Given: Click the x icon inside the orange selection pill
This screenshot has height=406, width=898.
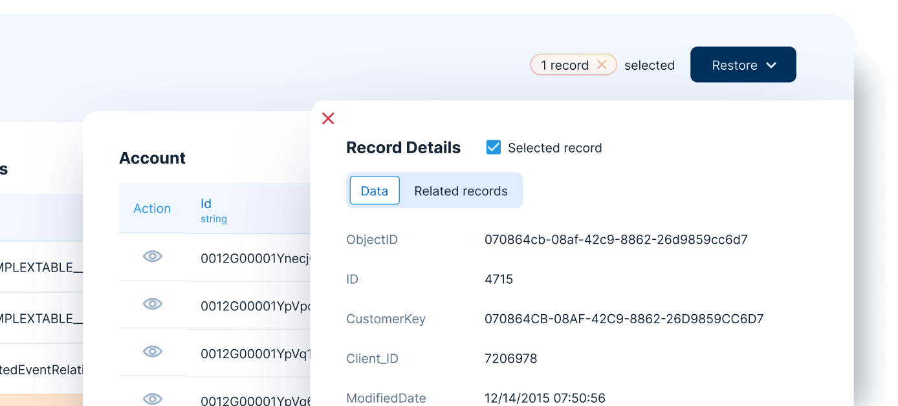Looking at the screenshot, I should point(601,65).
